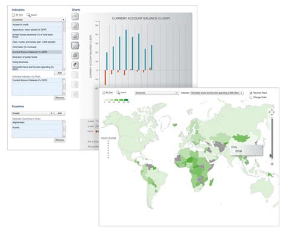Screen dimensions: 286x233
Task: Choose the area chart icon above the pie chart icon
Action: (x=75, y=55)
